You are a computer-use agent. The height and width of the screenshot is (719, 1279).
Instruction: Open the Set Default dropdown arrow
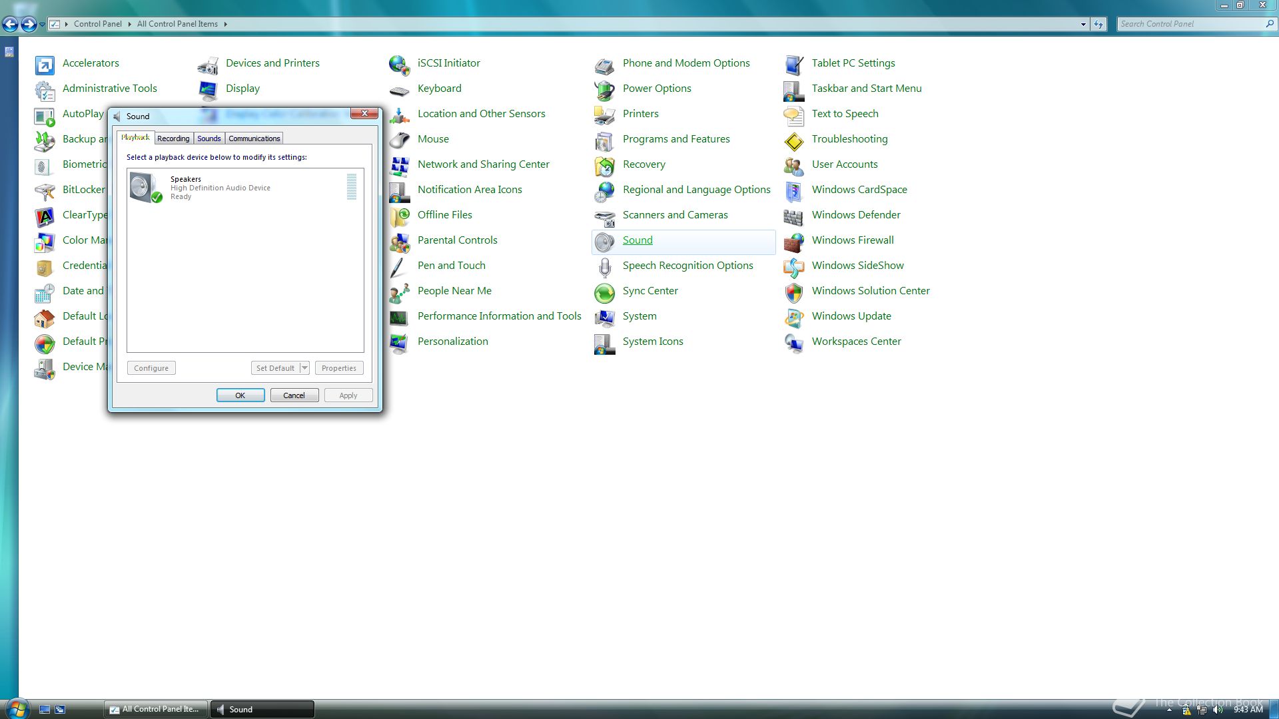click(x=304, y=368)
